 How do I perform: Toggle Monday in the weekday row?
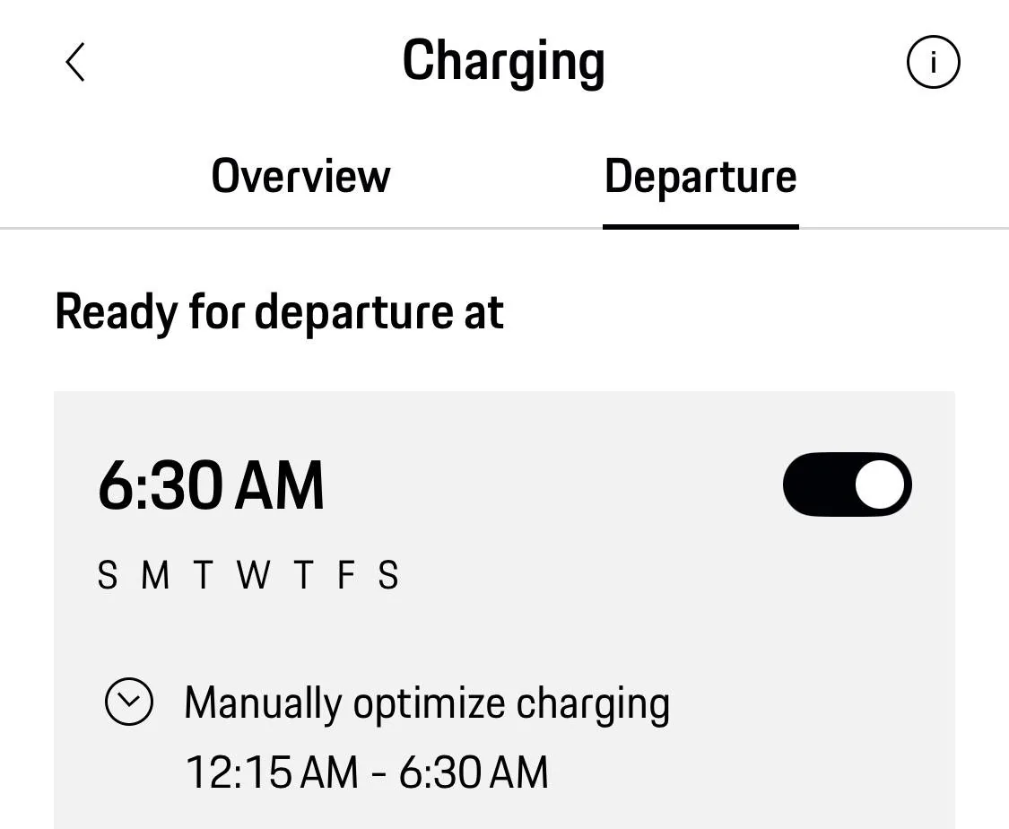154,575
